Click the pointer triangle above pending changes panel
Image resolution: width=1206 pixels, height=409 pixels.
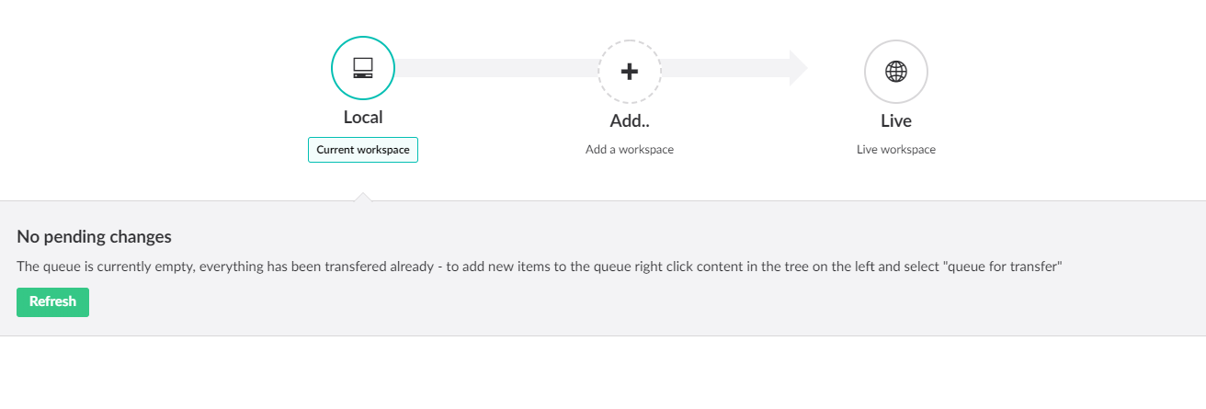tap(363, 196)
